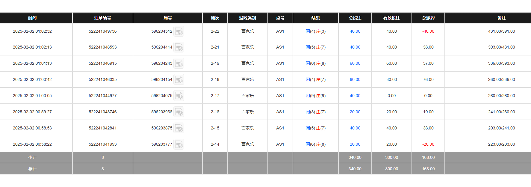Select bet slip number 522241049756

coord(102,31)
